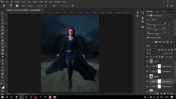176x99 pixels.
Task: Open the layer Opacity dropdown arrow
Action: [174, 53]
